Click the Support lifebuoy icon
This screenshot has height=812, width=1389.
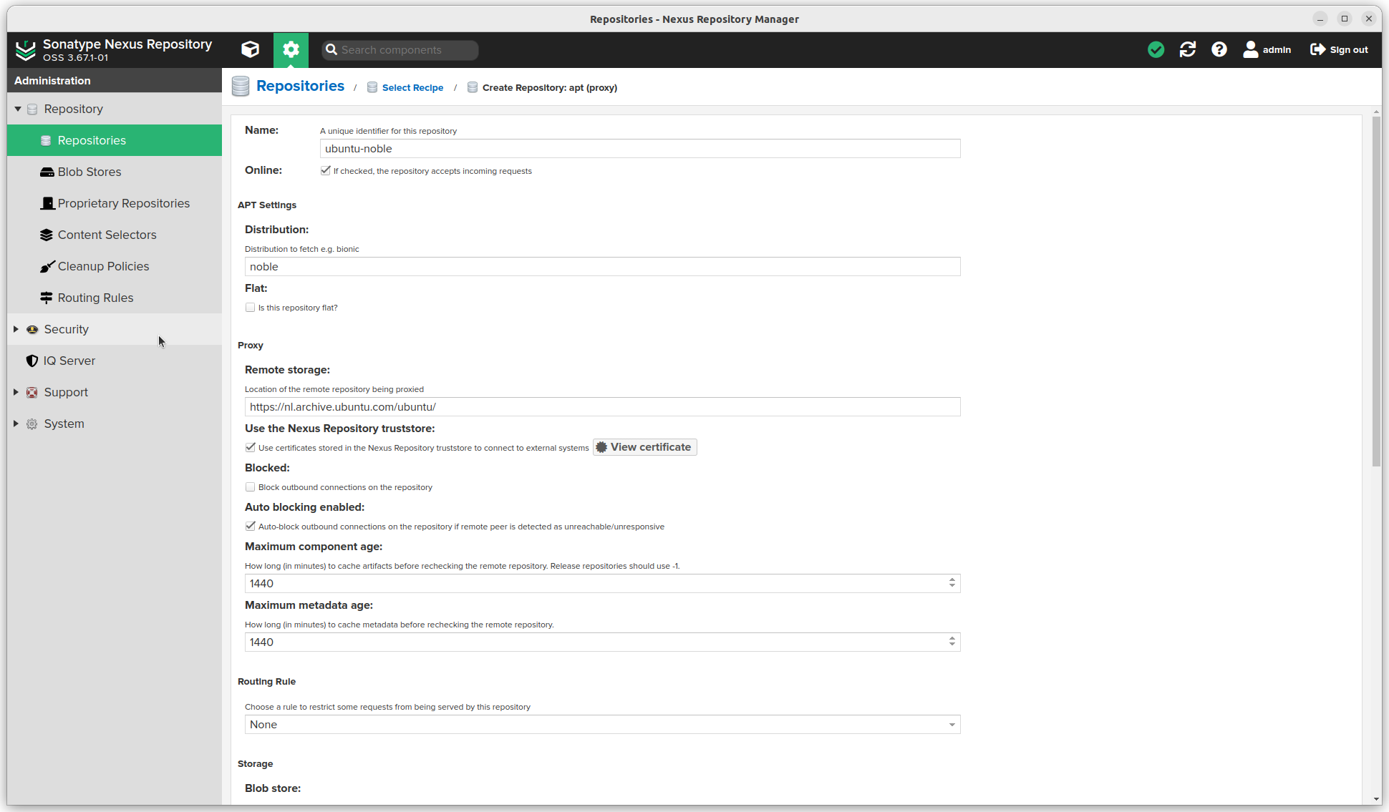click(32, 392)
